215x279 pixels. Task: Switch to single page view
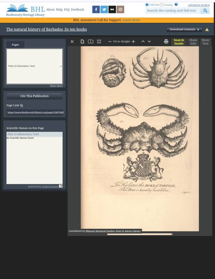pyautogui.click(x=82, y=42)
